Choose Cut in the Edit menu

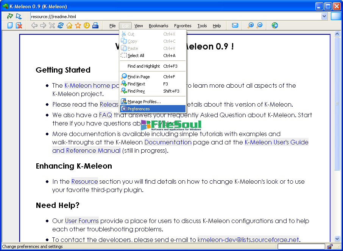[x=153, y=34]
